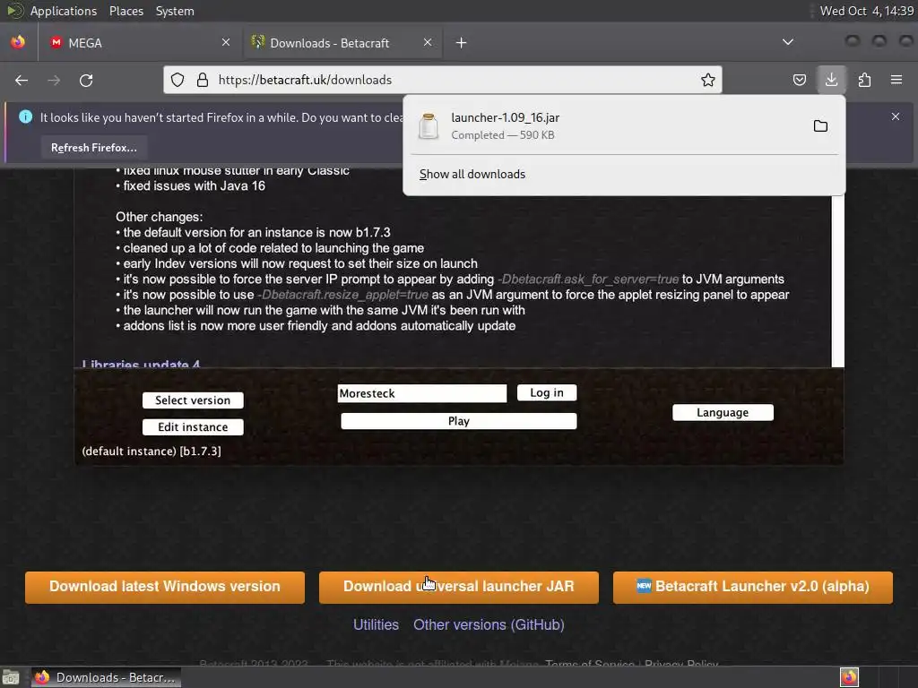Click Download latest Windows version button
Image resolution: width=918 pixels, height=688 pixels.
click(165, 587)
